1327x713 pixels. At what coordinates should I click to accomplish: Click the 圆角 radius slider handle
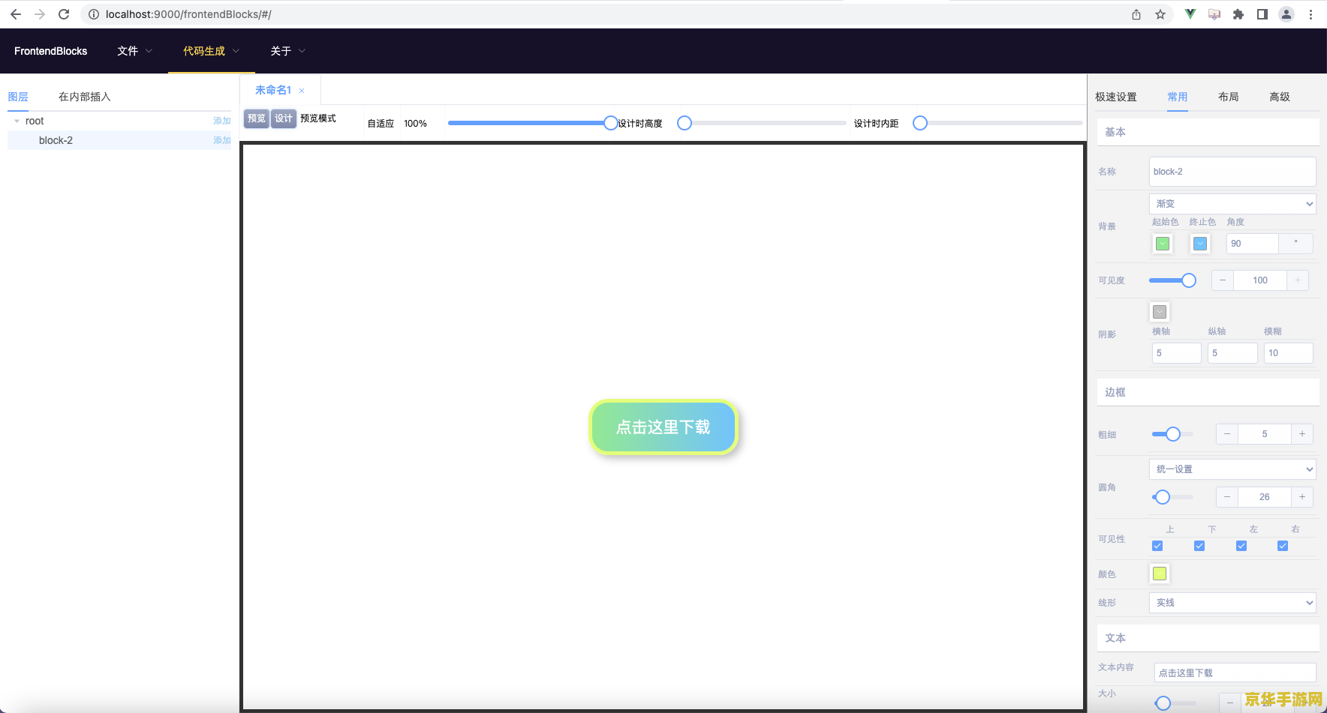coord(1163,497)
